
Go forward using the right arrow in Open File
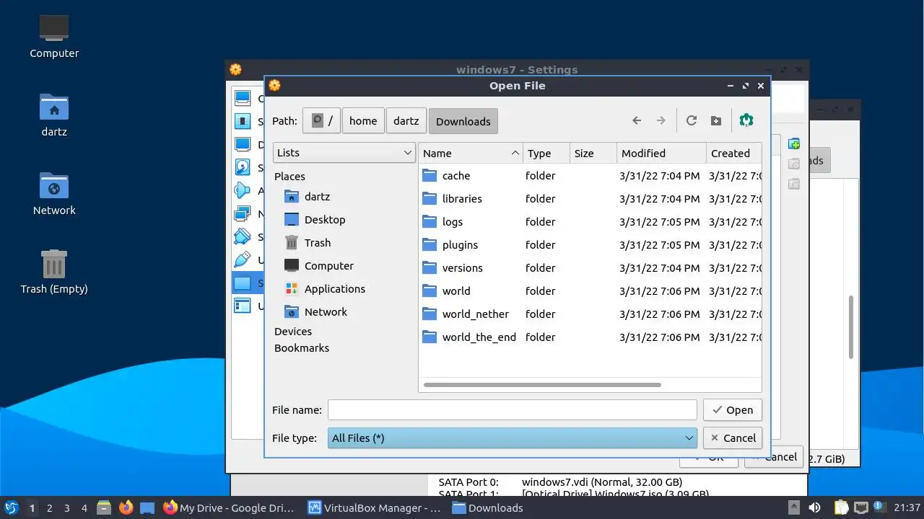661,121
